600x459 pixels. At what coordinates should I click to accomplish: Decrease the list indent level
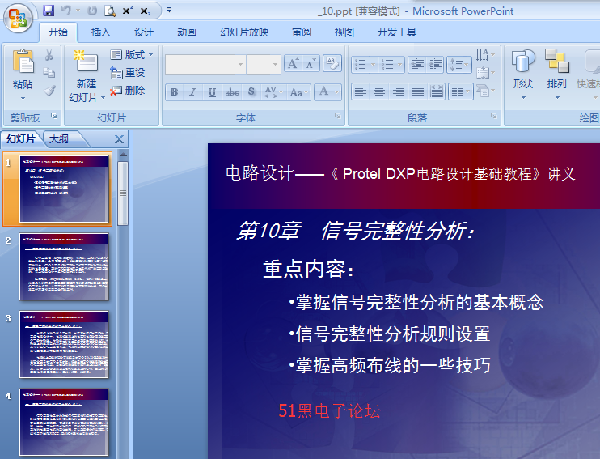416,65
